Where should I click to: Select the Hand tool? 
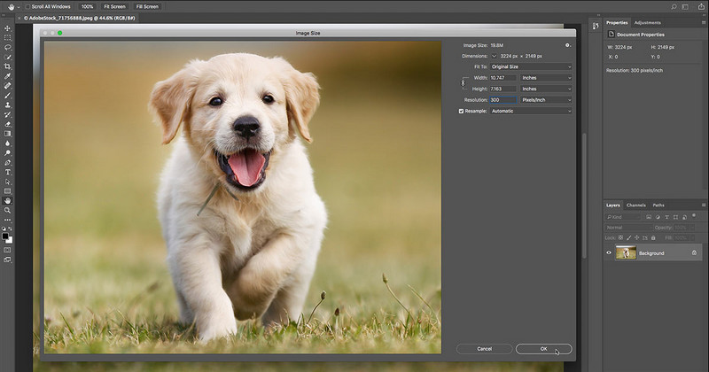tap(8, 200)
